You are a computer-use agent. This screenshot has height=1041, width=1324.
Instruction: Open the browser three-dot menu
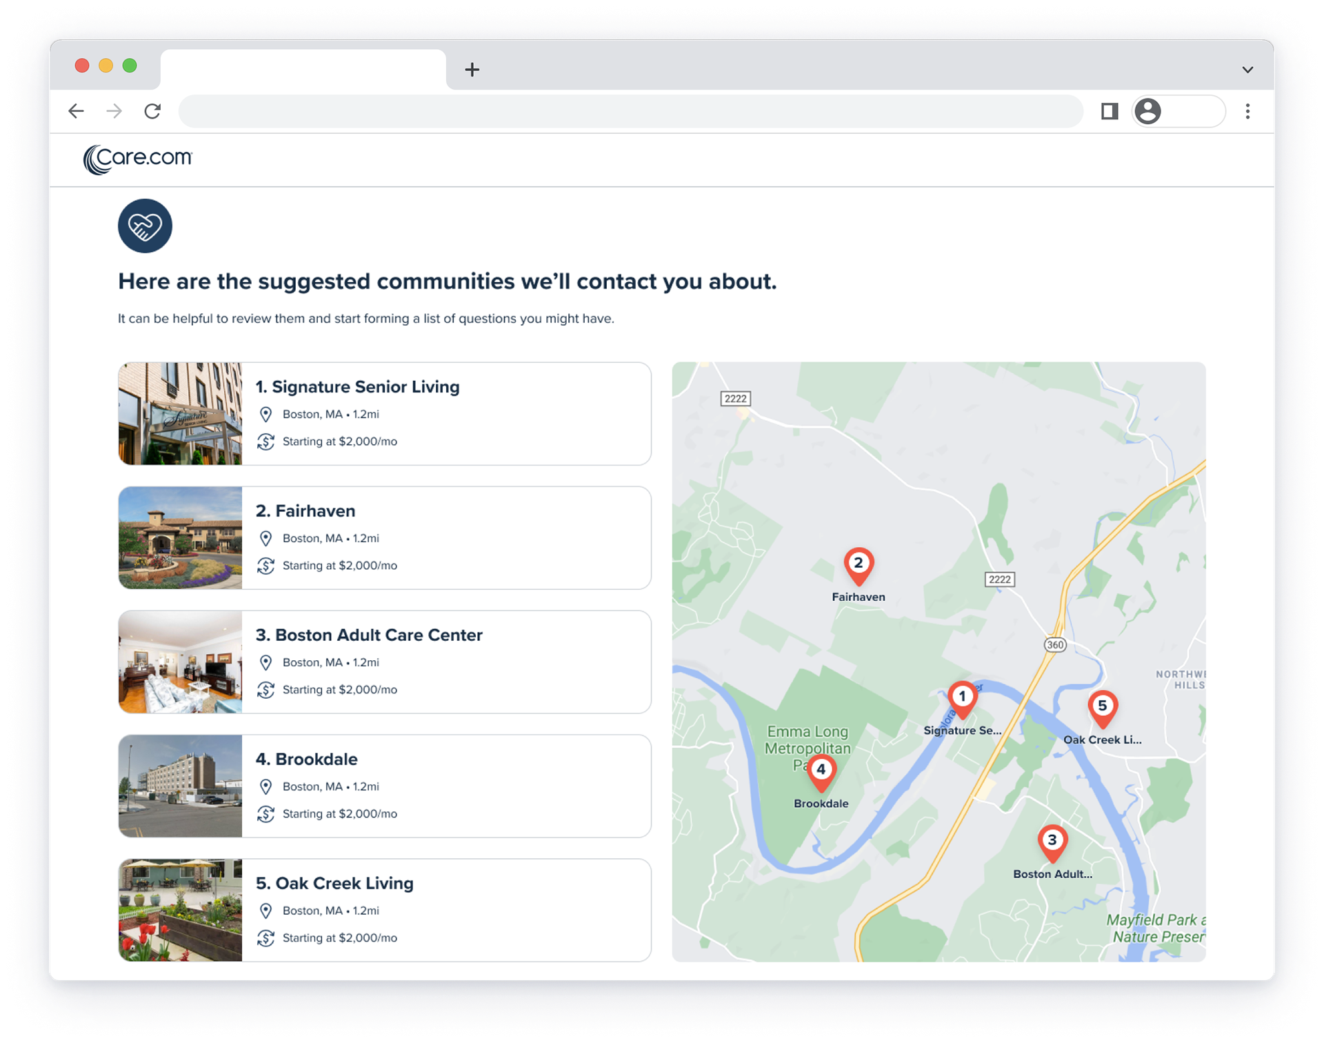tap(1247, 111)
